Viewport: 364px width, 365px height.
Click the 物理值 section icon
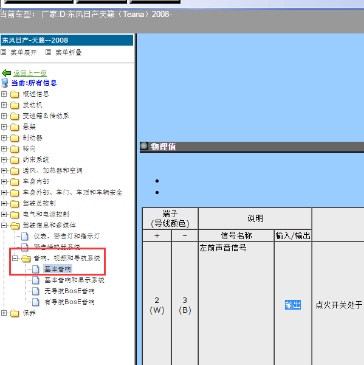144,146
